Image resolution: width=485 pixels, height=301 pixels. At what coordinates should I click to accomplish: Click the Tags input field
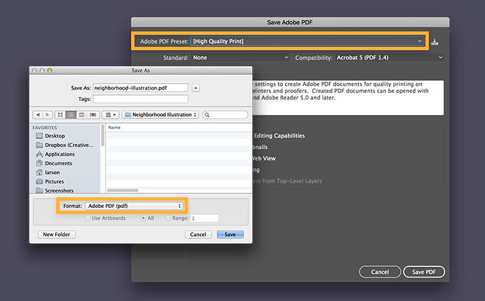click(x=140, y=99)
